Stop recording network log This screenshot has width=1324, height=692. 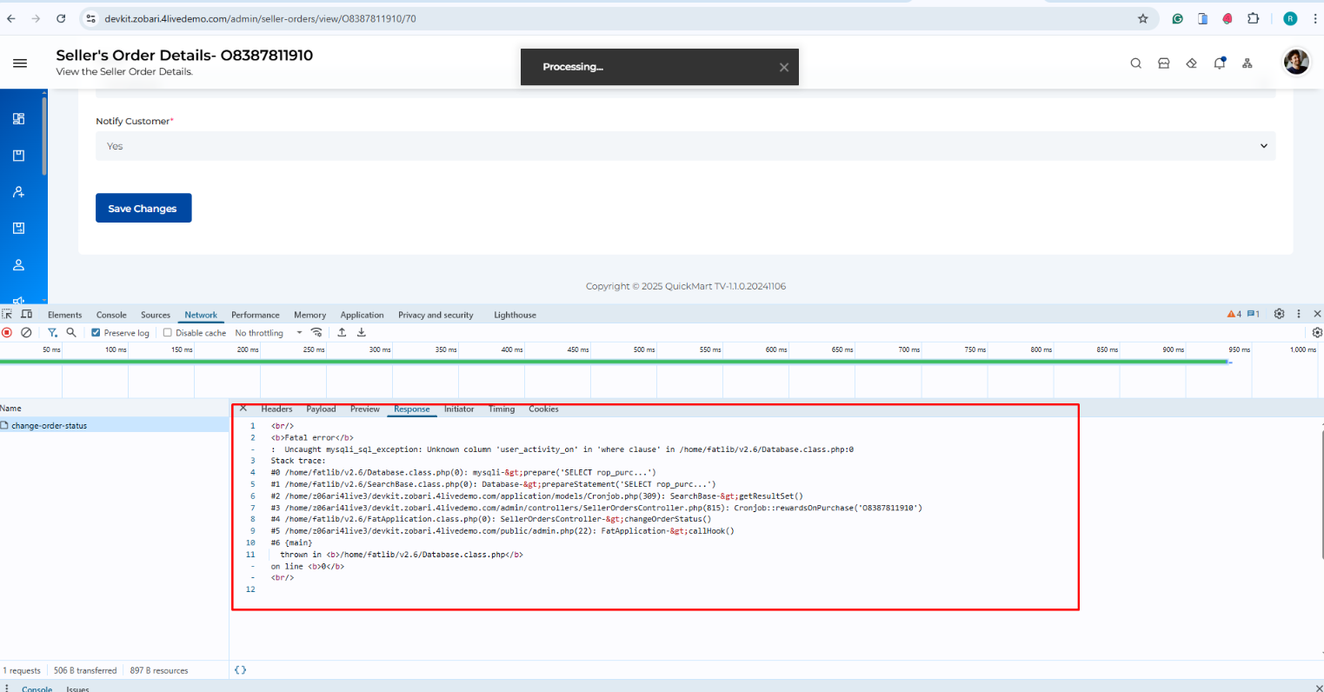7,333
